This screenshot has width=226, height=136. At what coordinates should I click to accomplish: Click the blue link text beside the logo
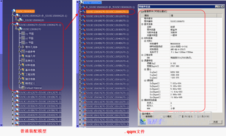point(155,122)
